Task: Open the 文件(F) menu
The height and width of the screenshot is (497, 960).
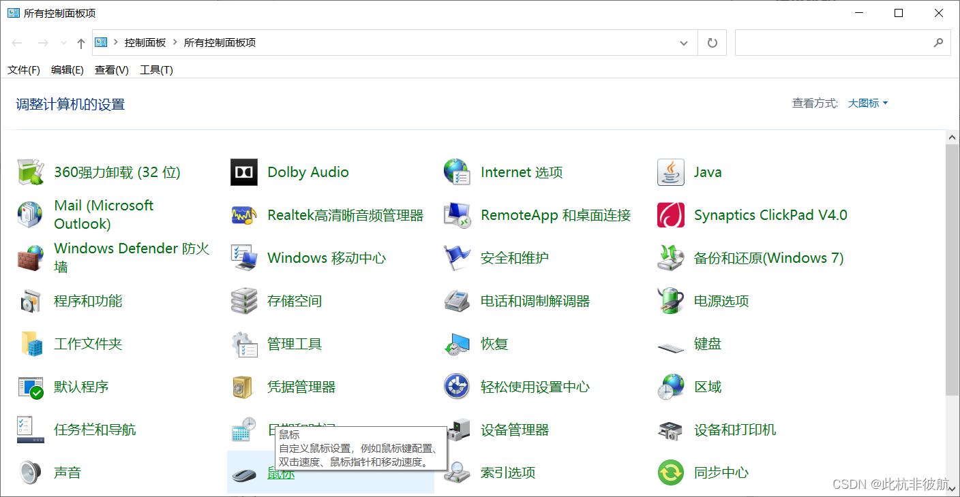Action: coord(24,69)
